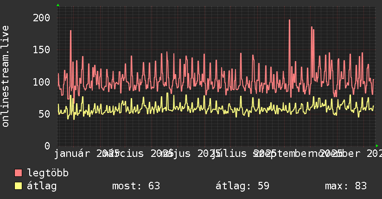Click the 'átlag: 59' statistic
Screen dimensions: 382x199
click(242, 186)
